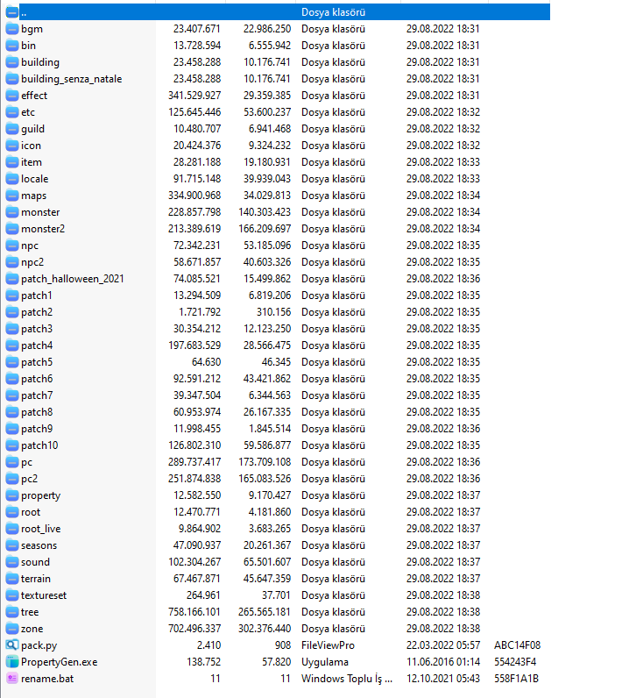Viewport: 636px width, 698px height.
Task: Select the patch1 folder icon
Action: (12, 296)
